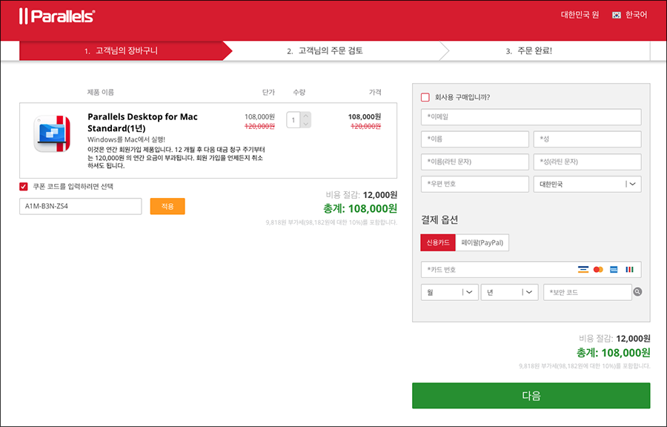Click the *보안 코드 input field
Image resolution: width=667 pixels, height=427 pixels.
pos(588,292)
